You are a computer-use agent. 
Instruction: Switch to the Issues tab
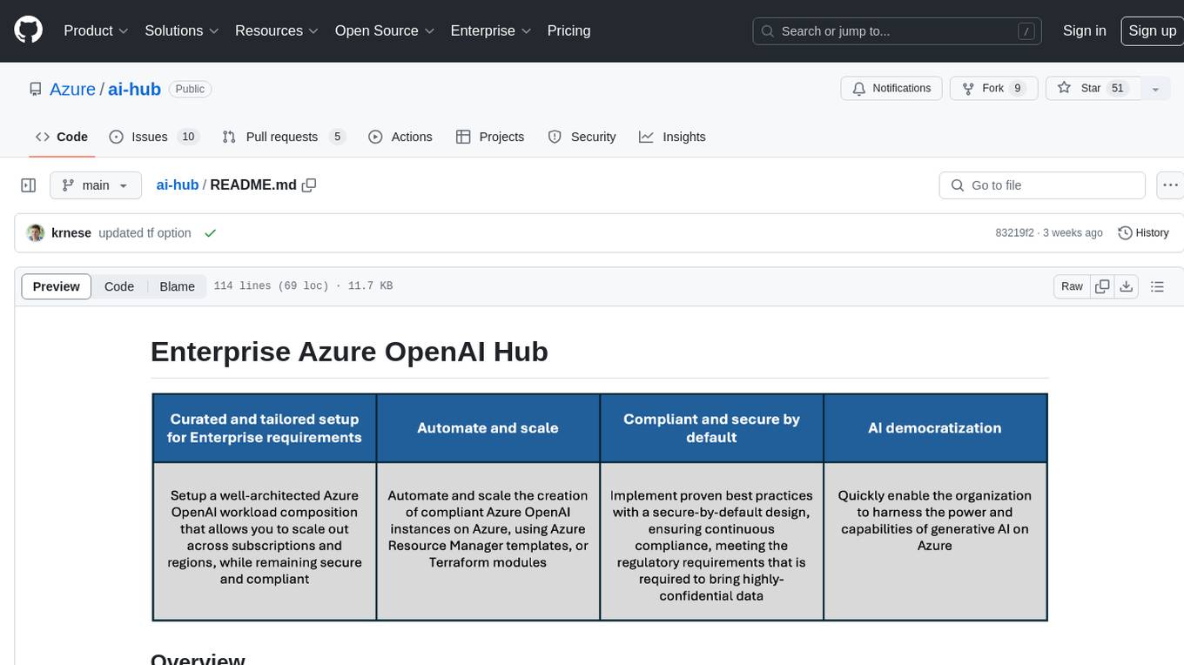tap(154, 137)
